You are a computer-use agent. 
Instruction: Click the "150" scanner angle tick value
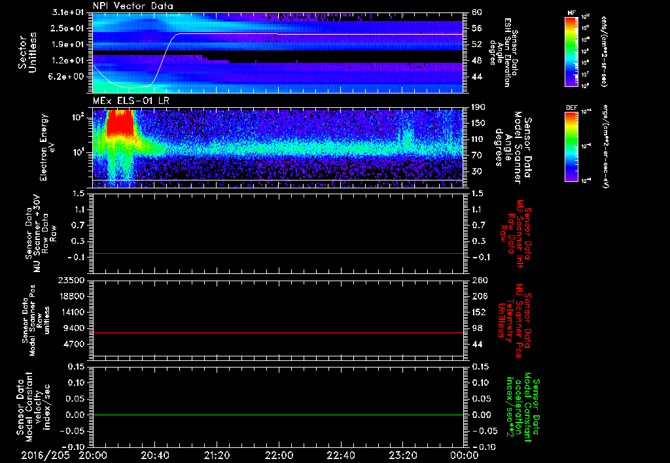click(x=478, y=124)
